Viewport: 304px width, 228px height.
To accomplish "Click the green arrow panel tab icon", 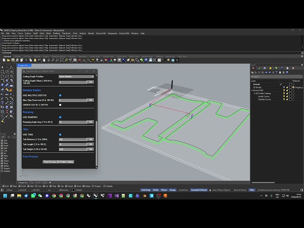I will pyautogui.click(x=276, y=68).
